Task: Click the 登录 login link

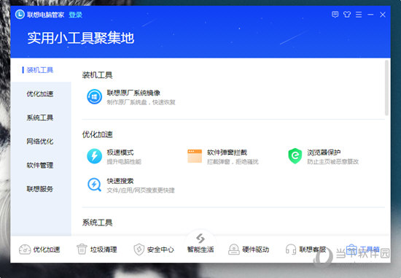Action: point(75,15)
